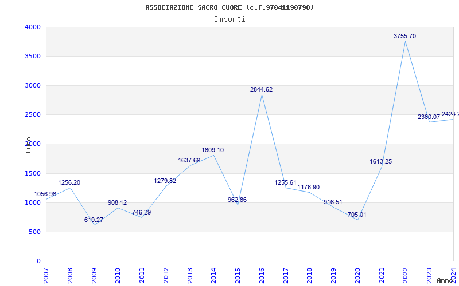Screen dimensions: 459x286
Task: Select the Importi subtitle
Action: (x=229, y=19)
